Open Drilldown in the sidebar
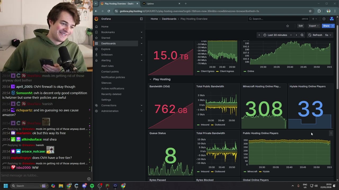The image size is (339, 190). click(x=107, y=55)
